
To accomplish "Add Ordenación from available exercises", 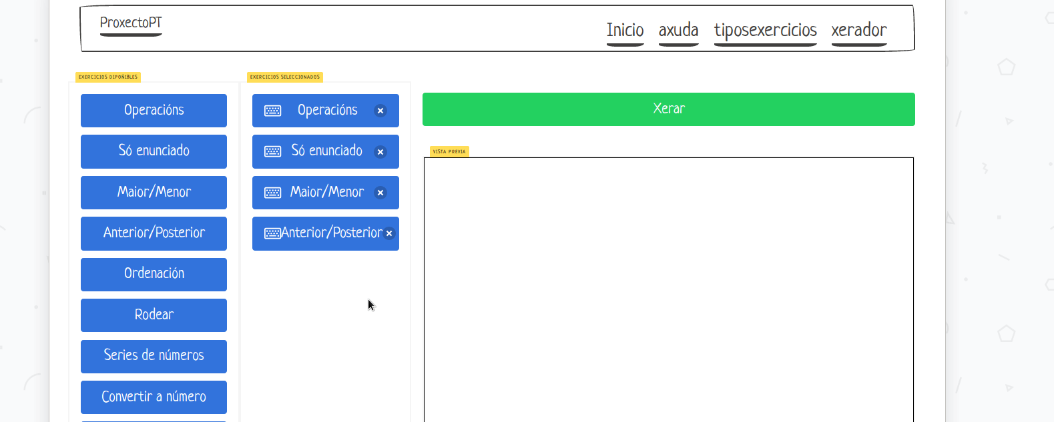I will (x=154, y=274).
